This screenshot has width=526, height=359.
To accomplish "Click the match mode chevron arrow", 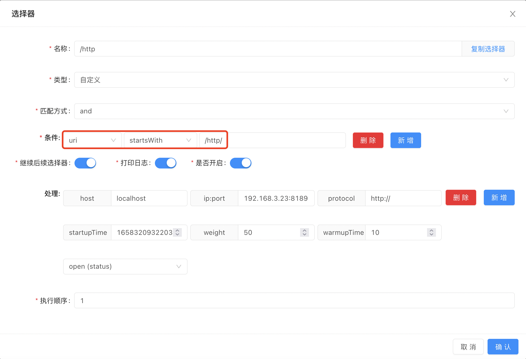I will pos(506,111).
